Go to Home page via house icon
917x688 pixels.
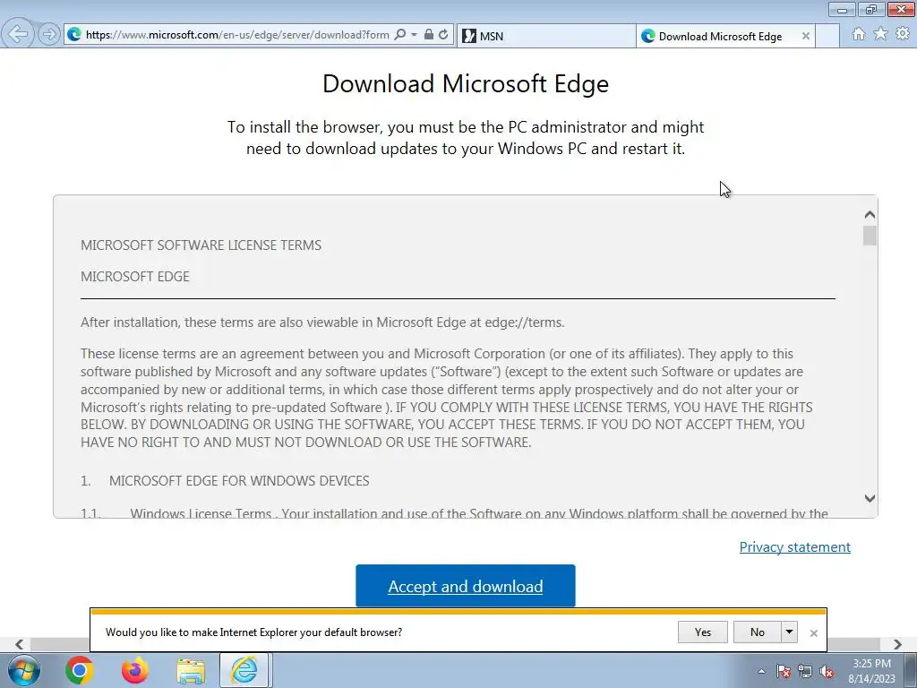[x=859, y=34]
